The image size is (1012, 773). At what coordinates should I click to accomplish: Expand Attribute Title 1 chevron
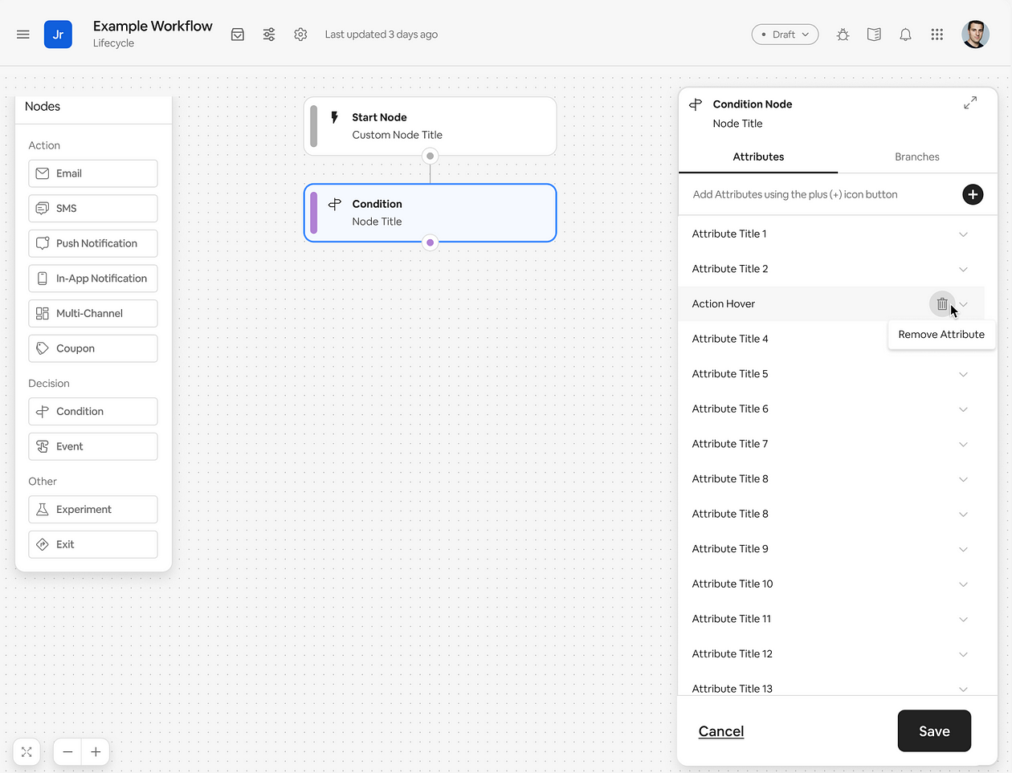point(963,234)
